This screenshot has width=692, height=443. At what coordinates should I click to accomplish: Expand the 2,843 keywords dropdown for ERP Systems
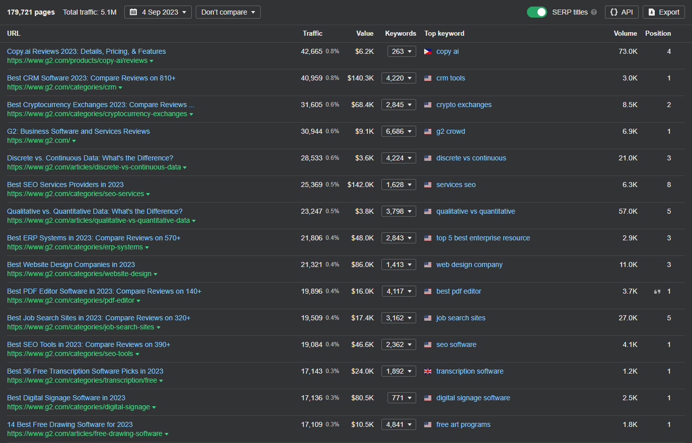(399, 238)
